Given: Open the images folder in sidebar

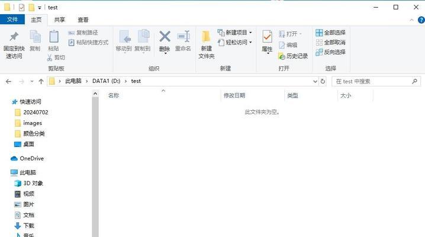Looking at the screenshot, I should click(28, 123).
